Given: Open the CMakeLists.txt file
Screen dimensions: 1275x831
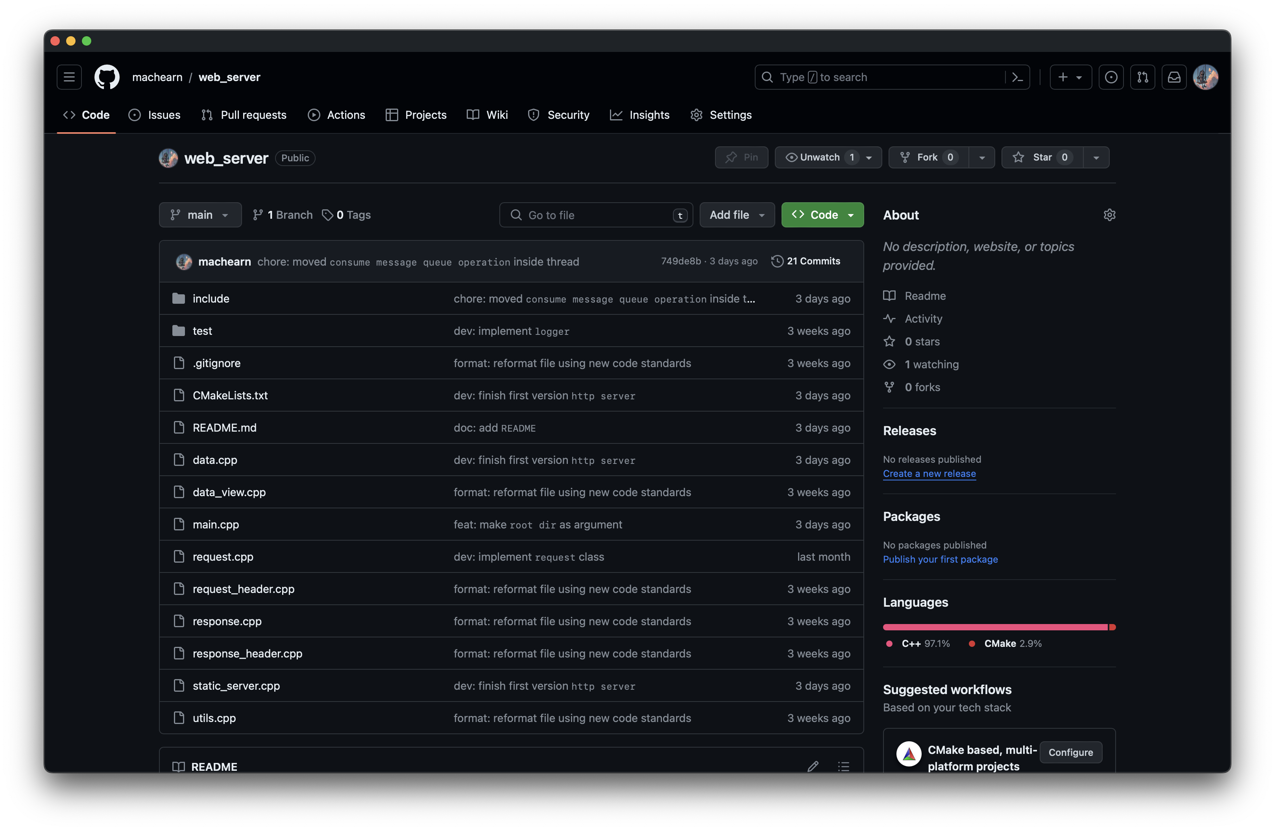Looking at the screenshot, I should (230, 395).
